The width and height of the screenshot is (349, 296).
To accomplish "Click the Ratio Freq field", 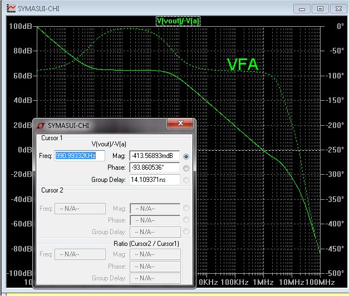I will tap(80, 254).
